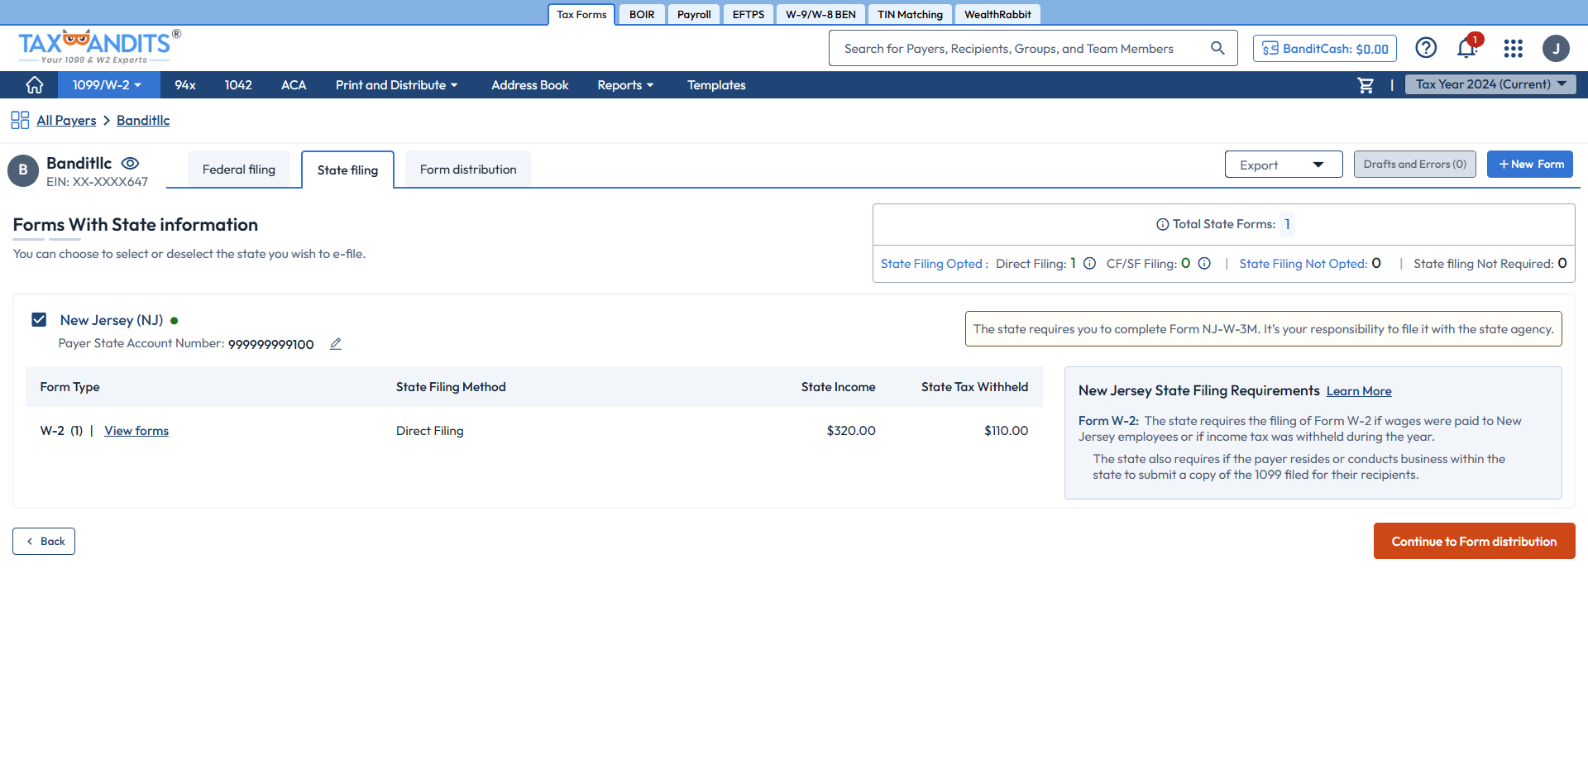Switch to Federal filing tab

pos(239,170)
